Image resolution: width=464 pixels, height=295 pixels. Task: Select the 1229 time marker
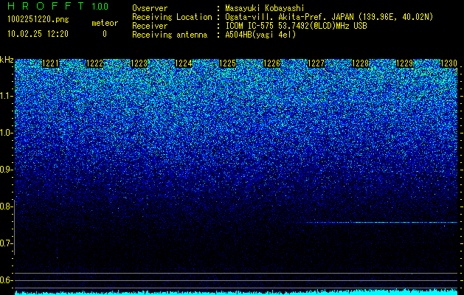coord(404,63)
